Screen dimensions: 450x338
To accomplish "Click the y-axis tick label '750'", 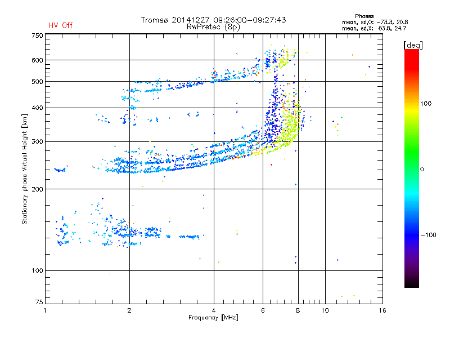I will coord(37,35).
